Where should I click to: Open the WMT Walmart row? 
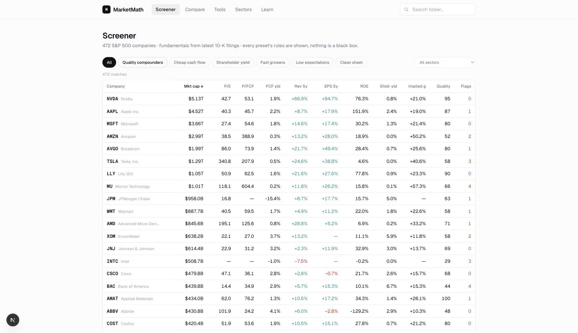(x=289, y=211)
